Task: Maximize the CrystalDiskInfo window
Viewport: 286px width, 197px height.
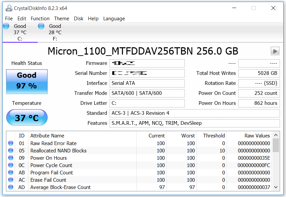Action: coord(254,8)
